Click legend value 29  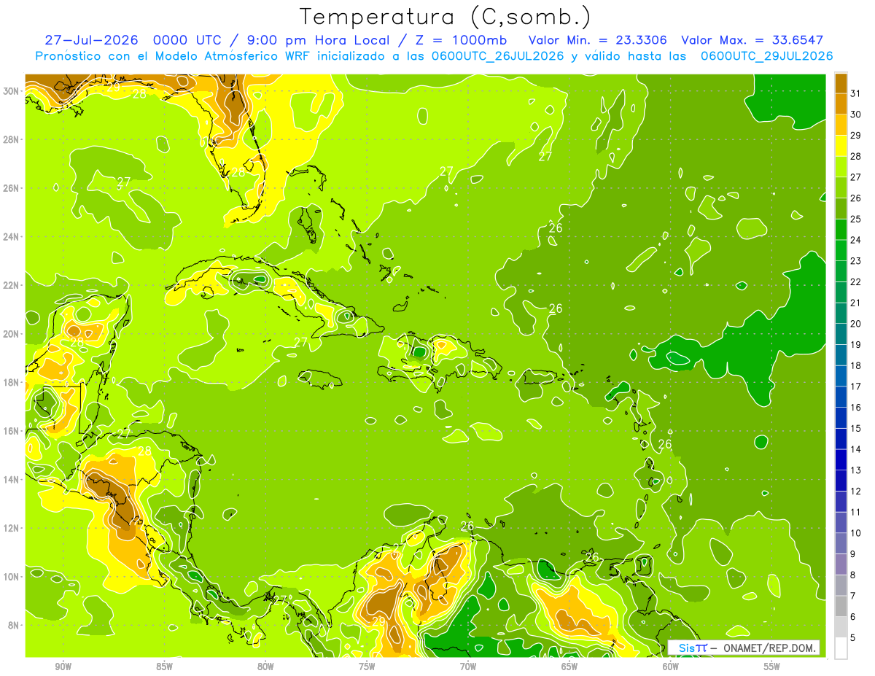tap(855, 136)
